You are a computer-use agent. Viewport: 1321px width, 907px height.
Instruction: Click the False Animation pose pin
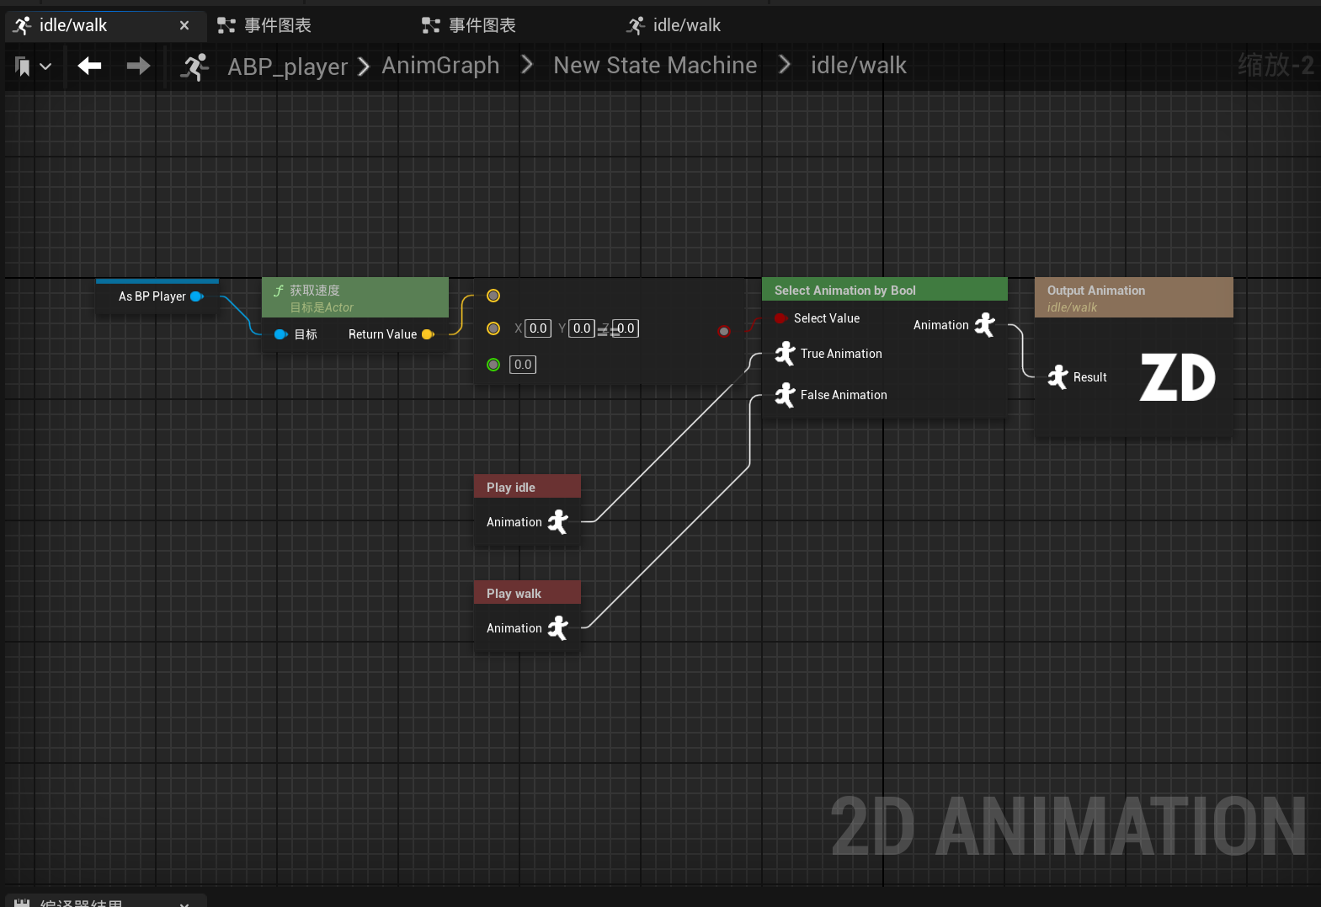tap(785, 395)
